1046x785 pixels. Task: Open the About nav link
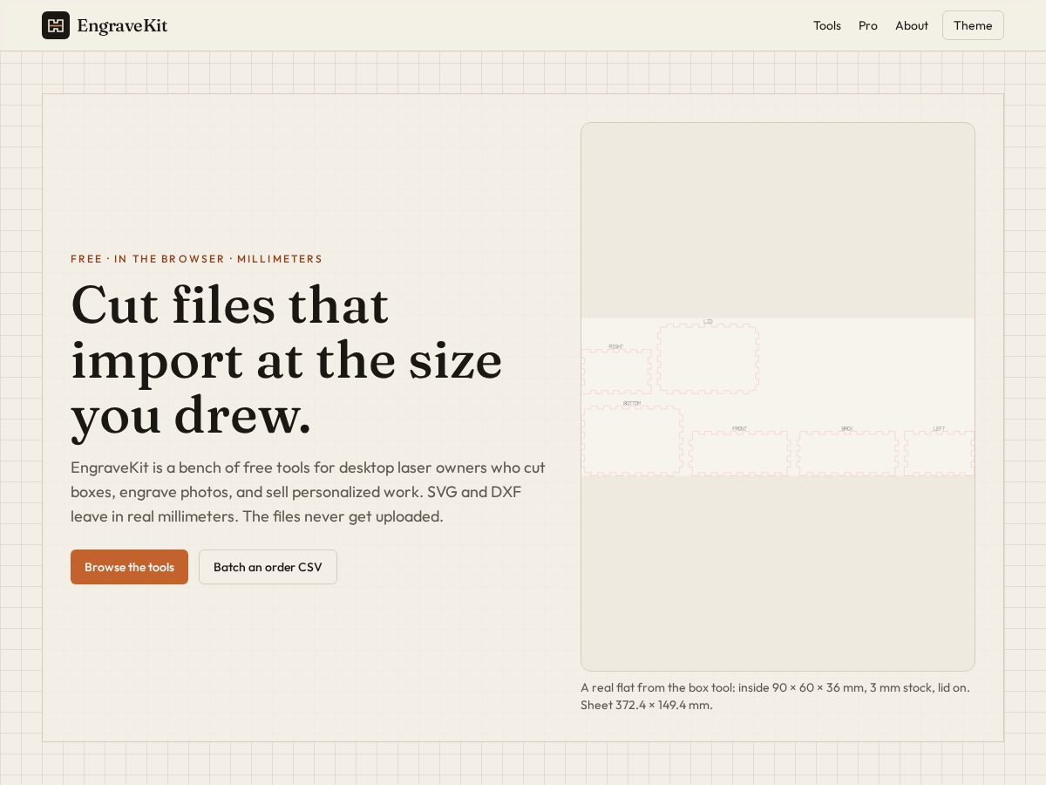pos(912,25)
